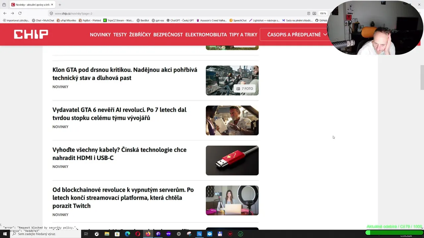
Task: Open article Vydavatel GTA 6 nevěří AI revoluci
Action: pyautogui.click(x=120, y=114)
